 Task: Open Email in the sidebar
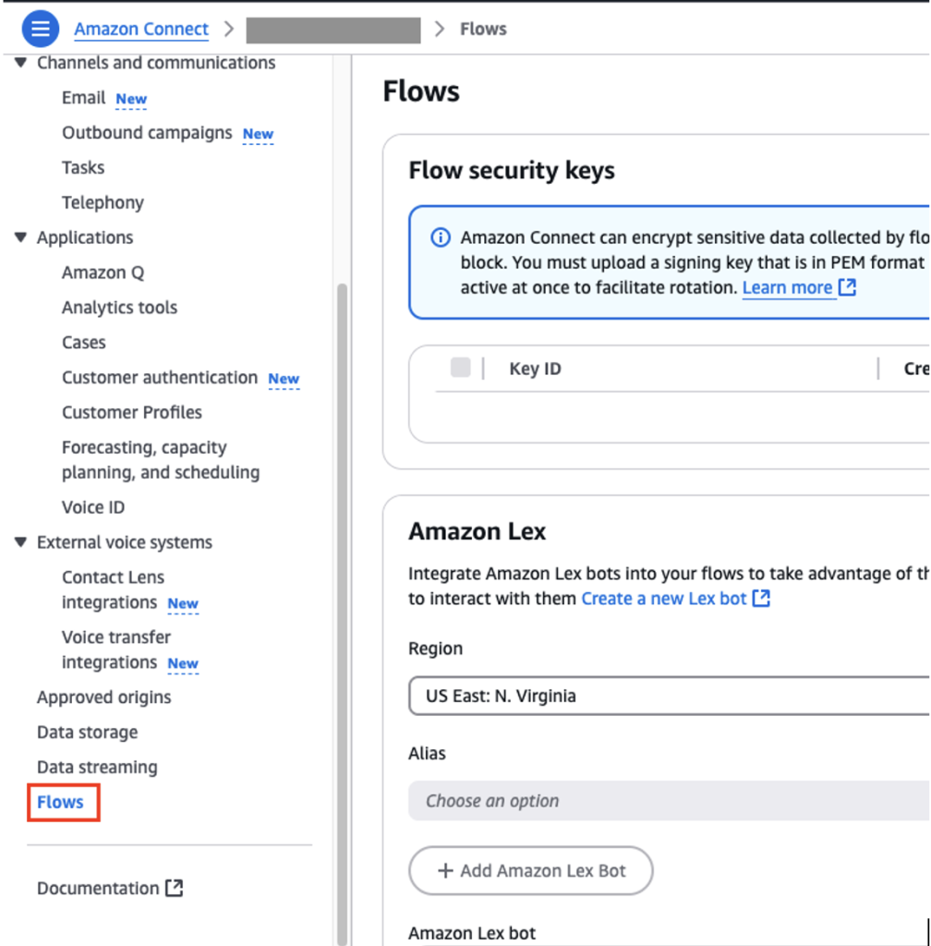tap(83, 98)
